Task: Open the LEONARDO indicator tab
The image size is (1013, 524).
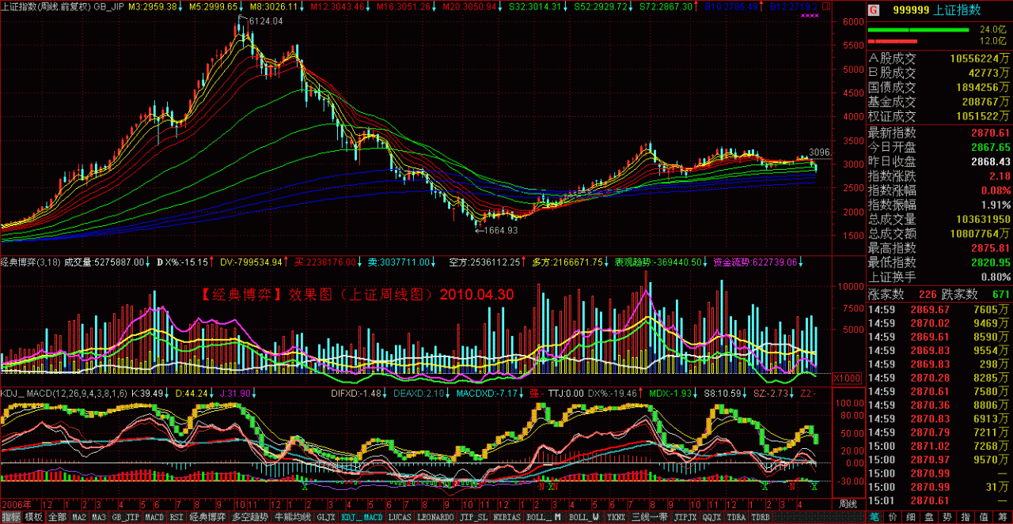Action: pyautogui.click(x=436, y=518)
